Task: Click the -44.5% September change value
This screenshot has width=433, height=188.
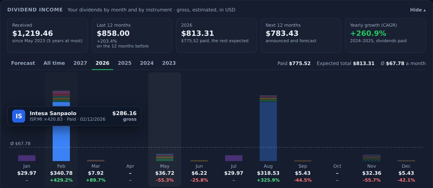Action: [303, 180]
